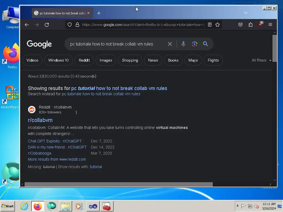Start voice search with microphone
This screenshot has width=283, height=212.
[x=184, y=44]
